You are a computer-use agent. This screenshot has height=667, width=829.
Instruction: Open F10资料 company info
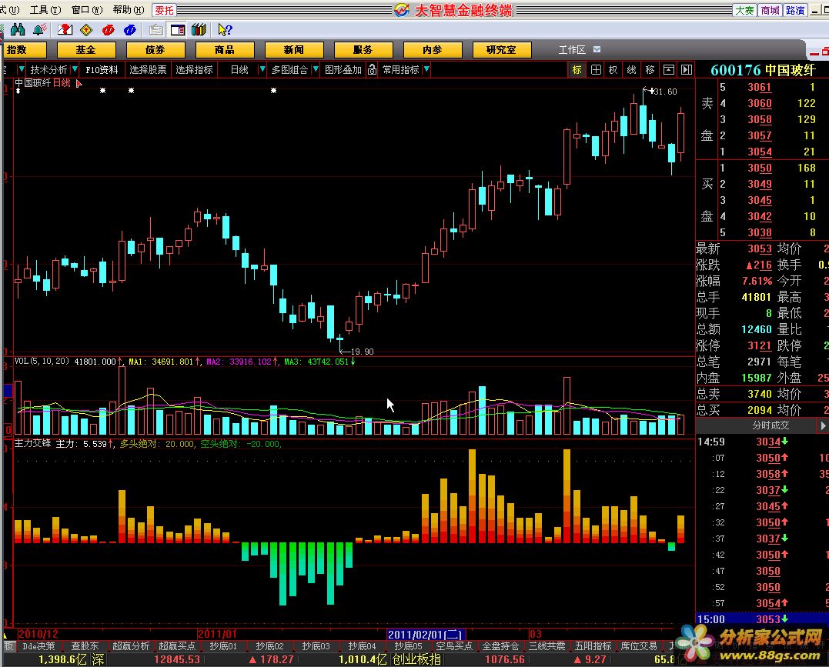102,70
